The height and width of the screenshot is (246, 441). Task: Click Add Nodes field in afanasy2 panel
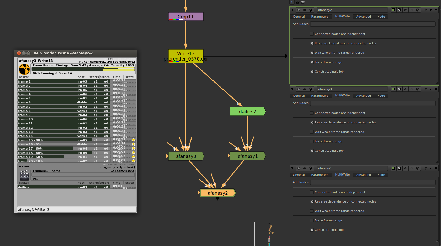373,24
